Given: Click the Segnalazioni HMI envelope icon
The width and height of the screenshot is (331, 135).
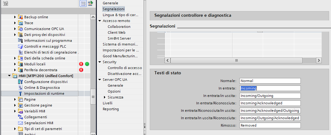Looking at the screenshot, I should (x=21, y=123).
